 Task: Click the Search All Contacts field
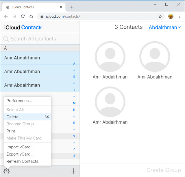click(40, 39)
